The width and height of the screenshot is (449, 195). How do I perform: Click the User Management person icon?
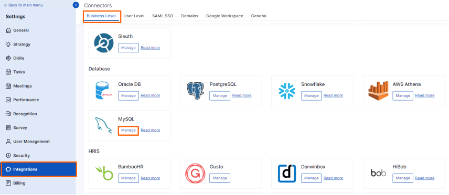click(8, 142)
